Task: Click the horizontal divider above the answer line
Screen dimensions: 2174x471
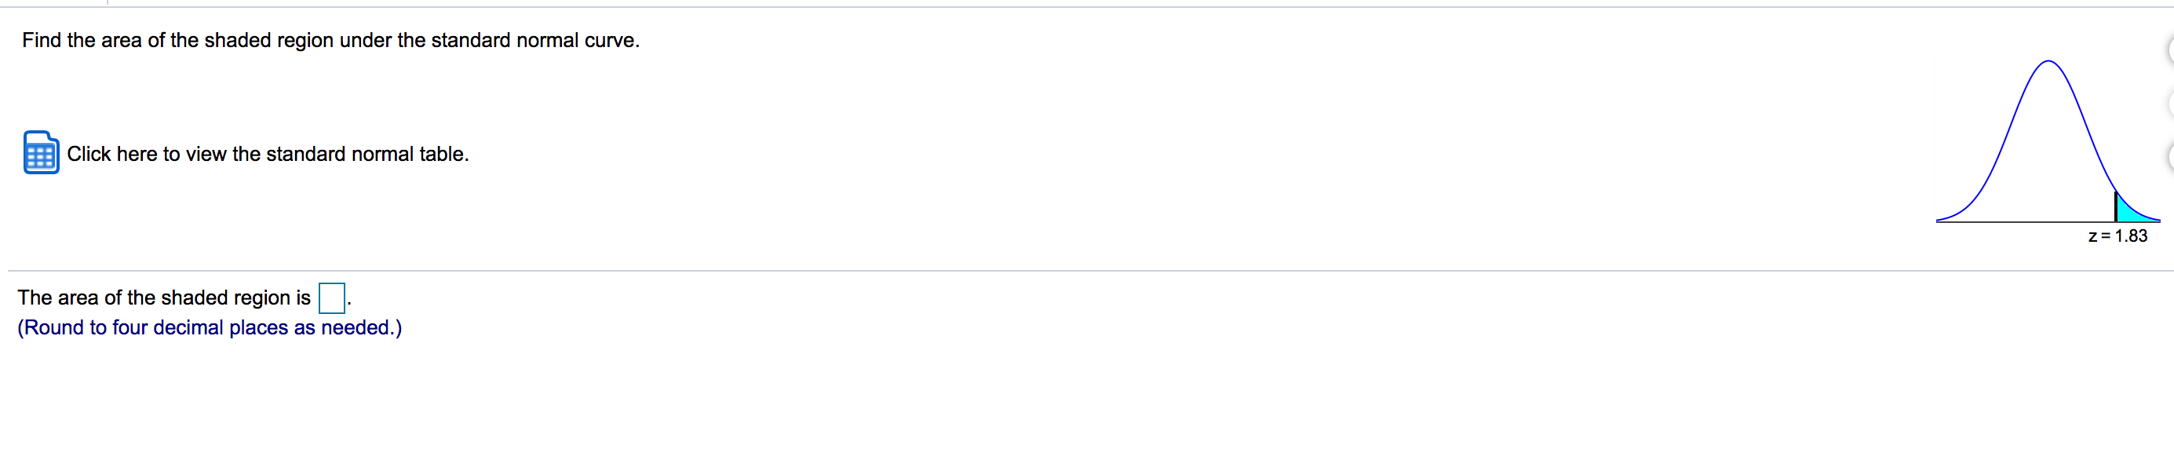Action: click(1089, 271)
